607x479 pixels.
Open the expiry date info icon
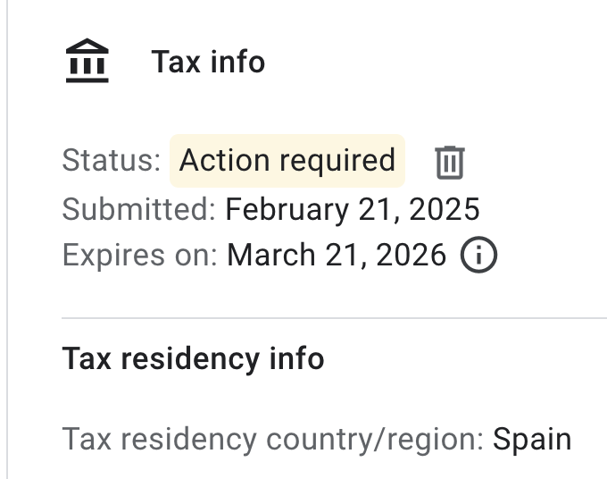click(478, 255)
